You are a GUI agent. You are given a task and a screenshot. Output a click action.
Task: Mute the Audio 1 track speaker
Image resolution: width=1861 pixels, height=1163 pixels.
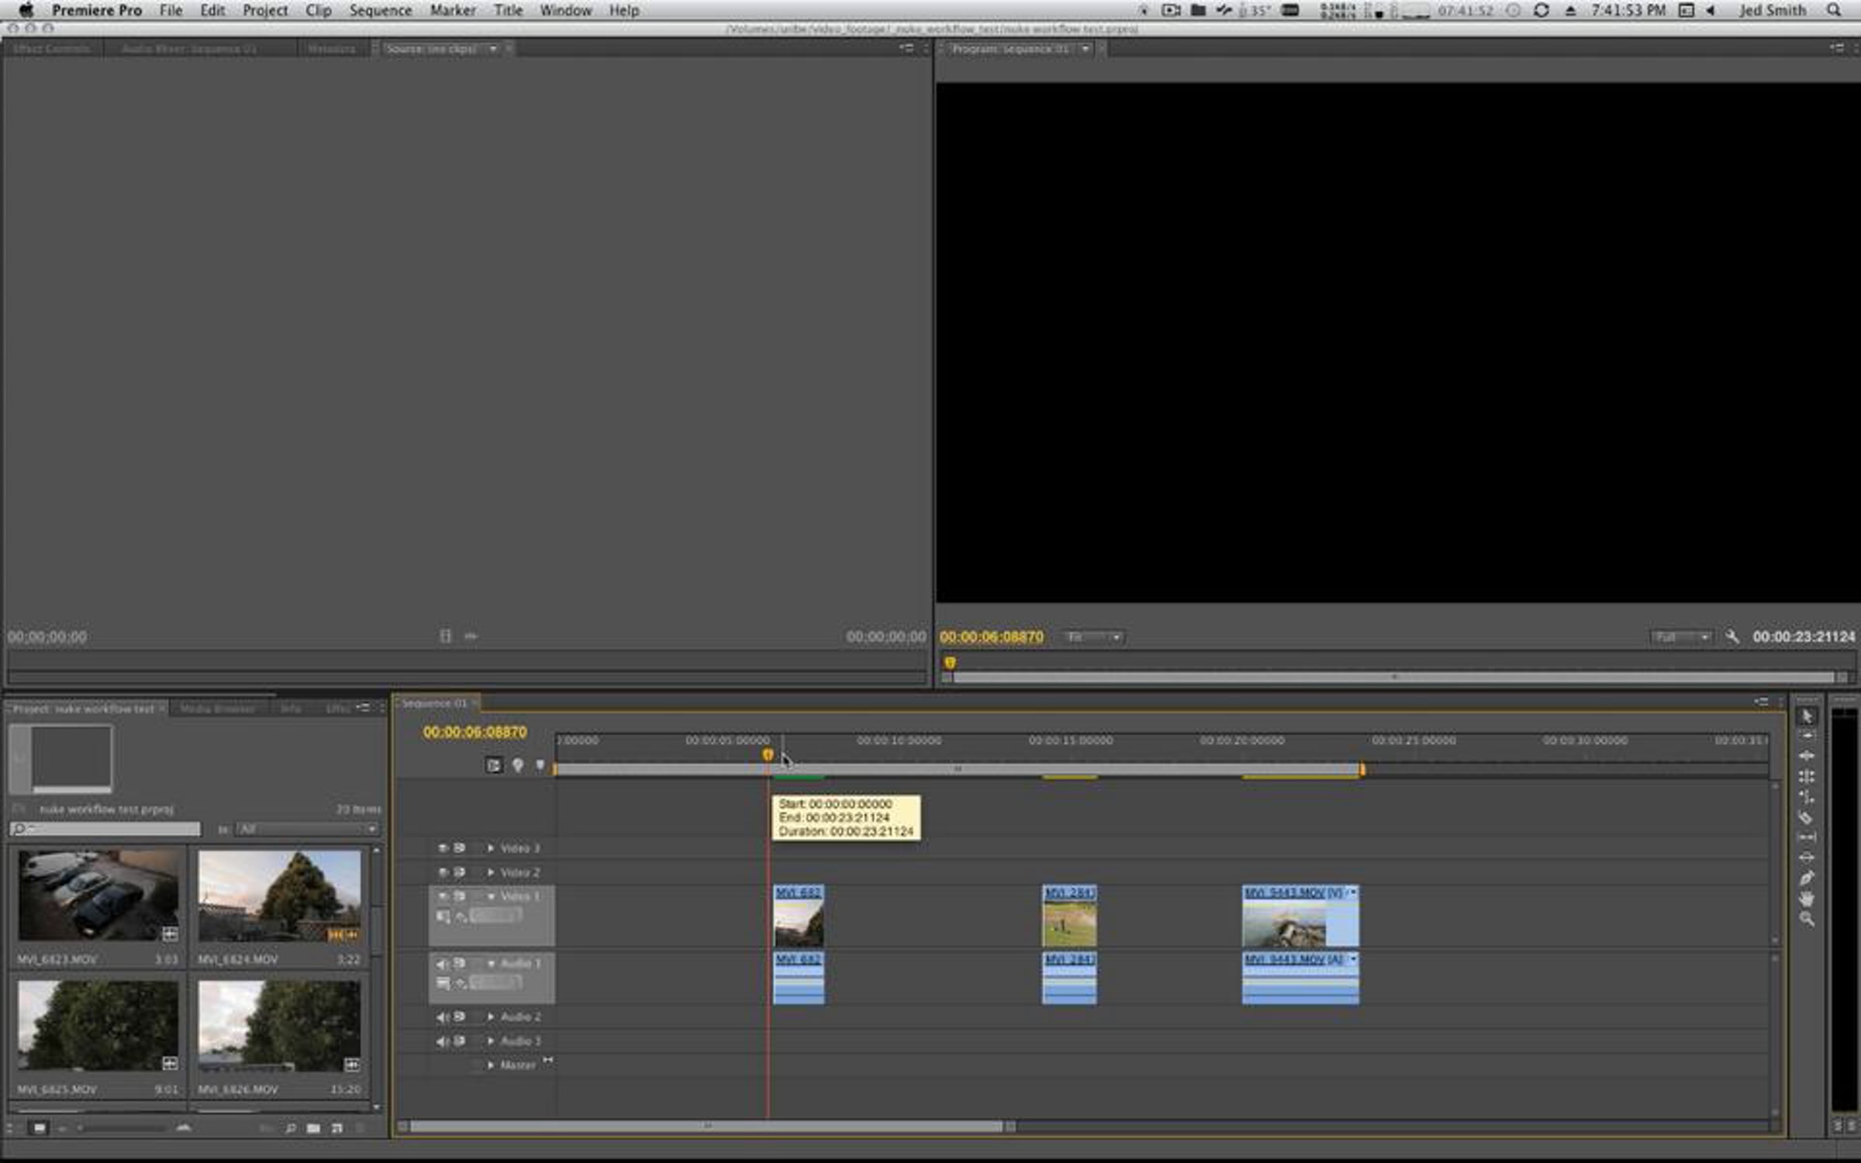click(442, 964)
